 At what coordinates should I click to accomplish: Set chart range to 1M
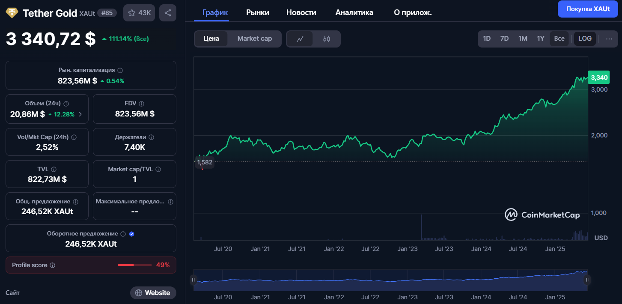coord(523,39)
